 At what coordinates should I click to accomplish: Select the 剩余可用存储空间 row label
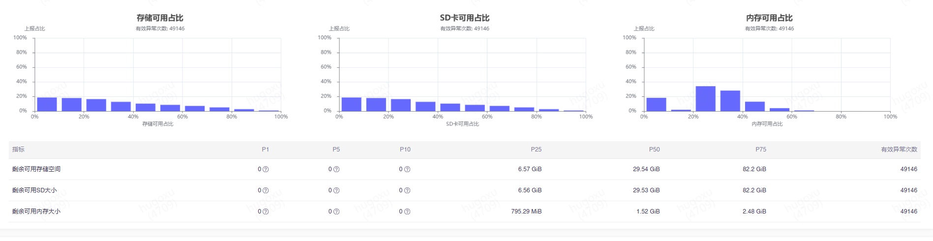[36, 169]
